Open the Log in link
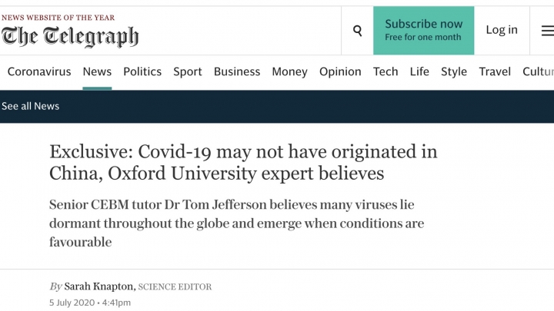This screenshot has height=311, width=554. point(502,30)
